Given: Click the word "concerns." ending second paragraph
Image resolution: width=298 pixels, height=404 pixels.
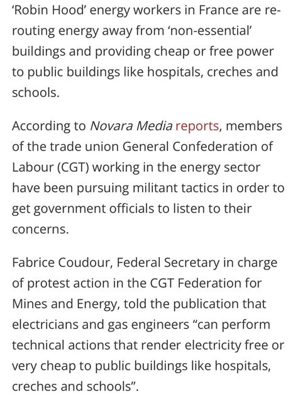Looking at the screenshot, I should click(40, 229).
